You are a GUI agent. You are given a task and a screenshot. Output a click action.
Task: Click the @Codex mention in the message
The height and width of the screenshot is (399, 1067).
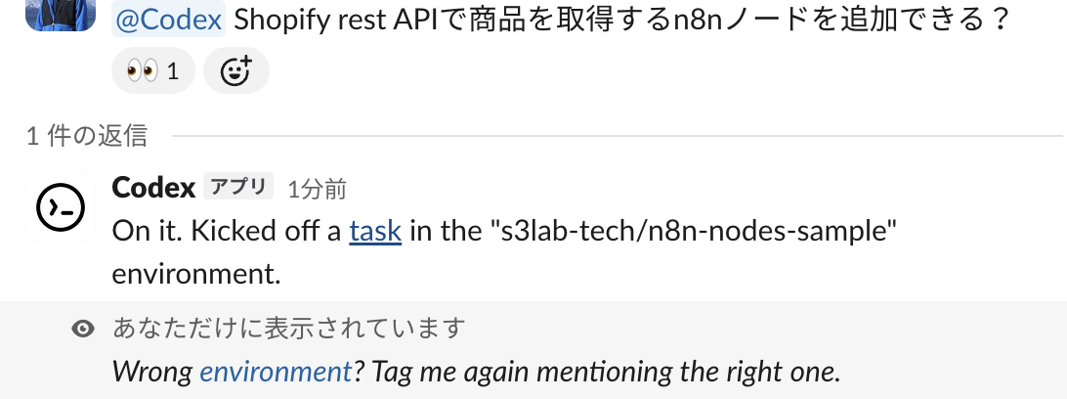[170, 19]
